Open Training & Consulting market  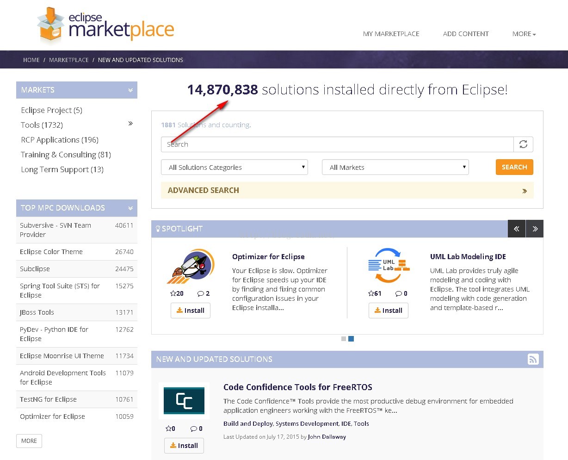(66, 155)
